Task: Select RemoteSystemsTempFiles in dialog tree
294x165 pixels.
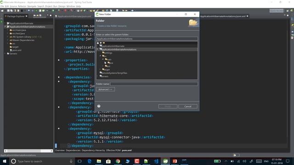Action: pyautogui.click(x=113, y=73)
